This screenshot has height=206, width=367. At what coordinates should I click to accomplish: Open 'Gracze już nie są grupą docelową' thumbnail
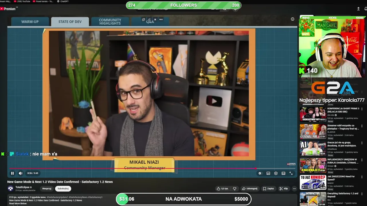[313, 148]
